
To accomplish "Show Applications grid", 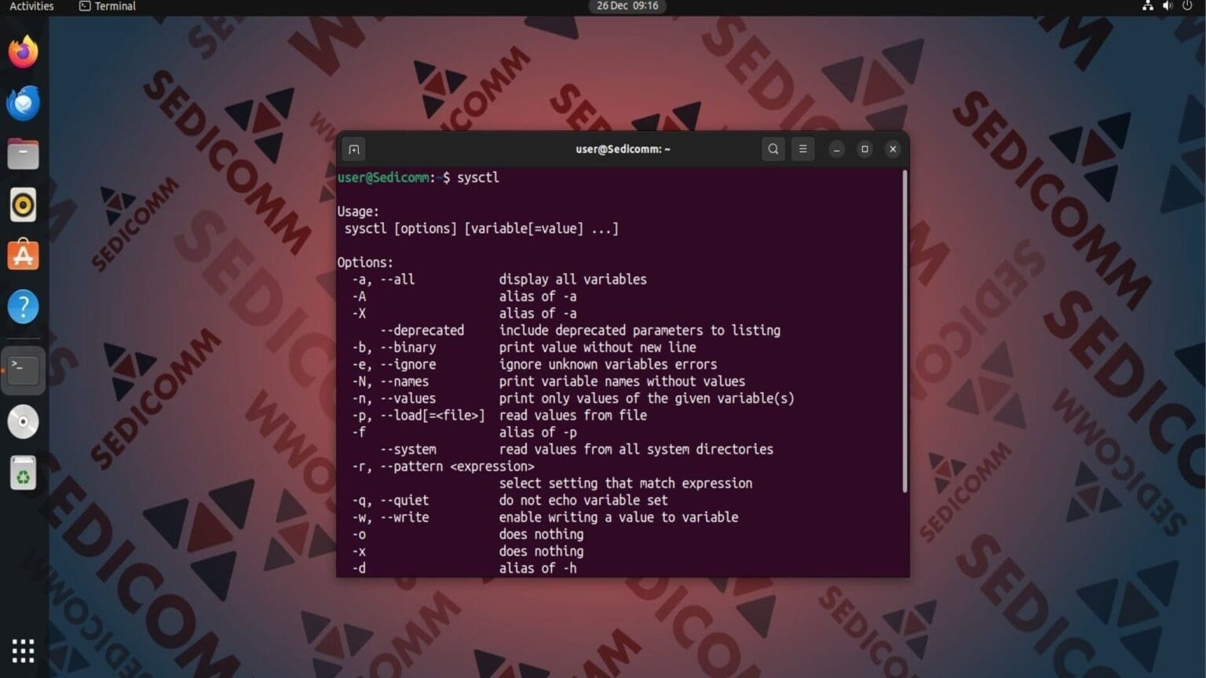I will (x=23, y=651).
